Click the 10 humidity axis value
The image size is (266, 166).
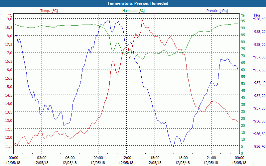(243, 139)
